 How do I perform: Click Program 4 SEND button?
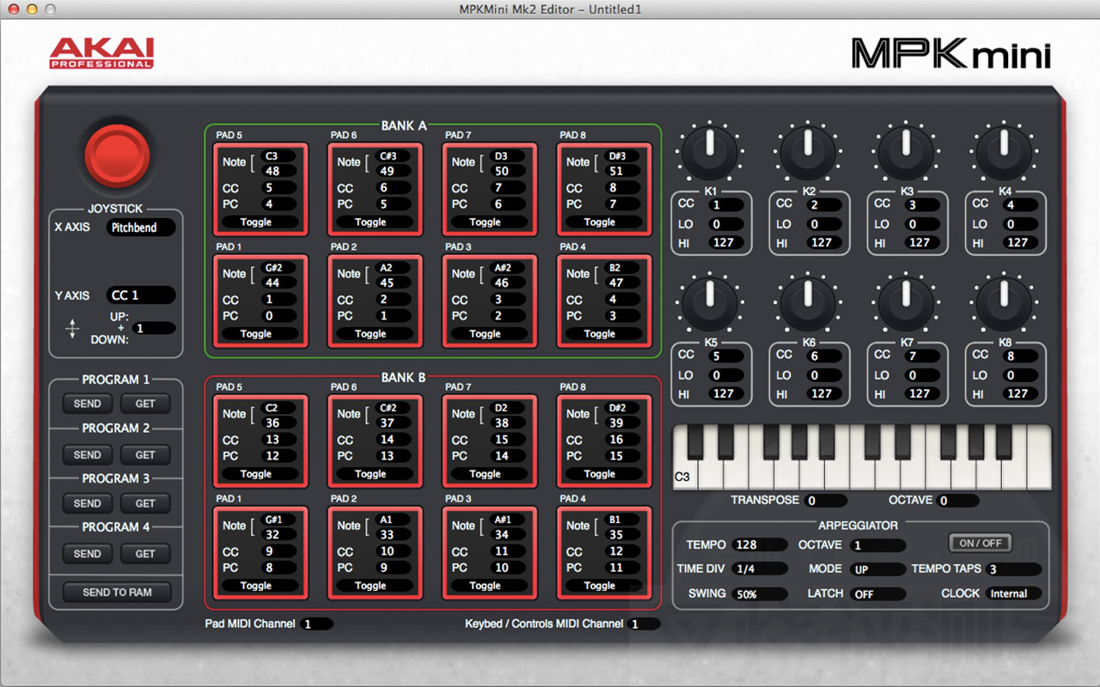[x=87, y=554]
